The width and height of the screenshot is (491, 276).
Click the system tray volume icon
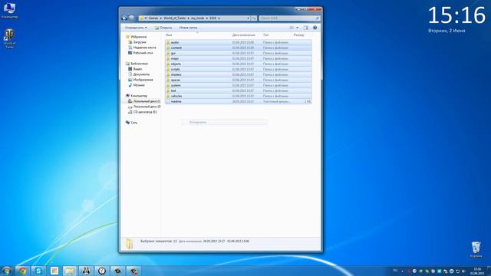point(463,271)
